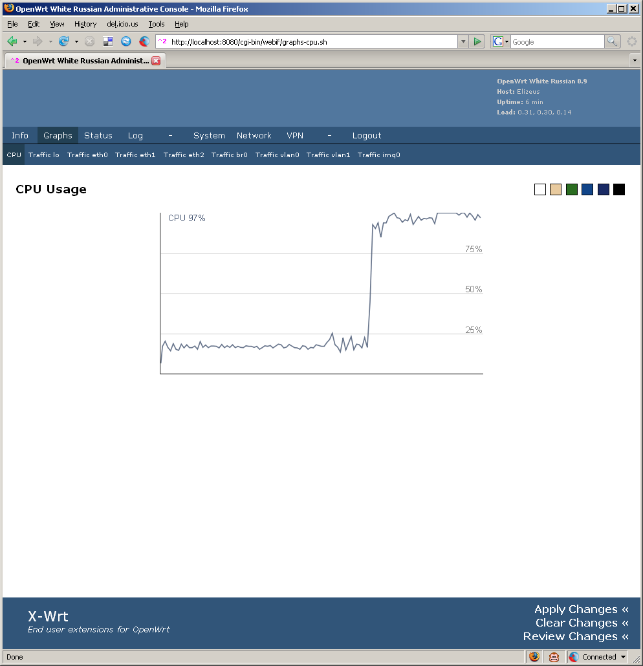The height and width of the screenshot is (666, 643).
Task: Show the Traffic eth0 graph
Action: coord(87,155)
